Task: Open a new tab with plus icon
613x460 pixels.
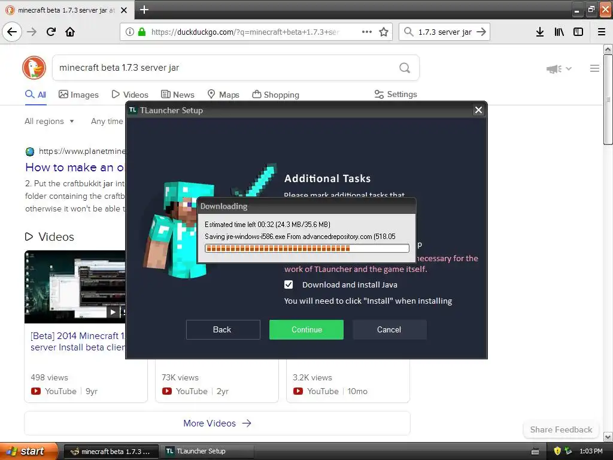Action: coord(144,10)
